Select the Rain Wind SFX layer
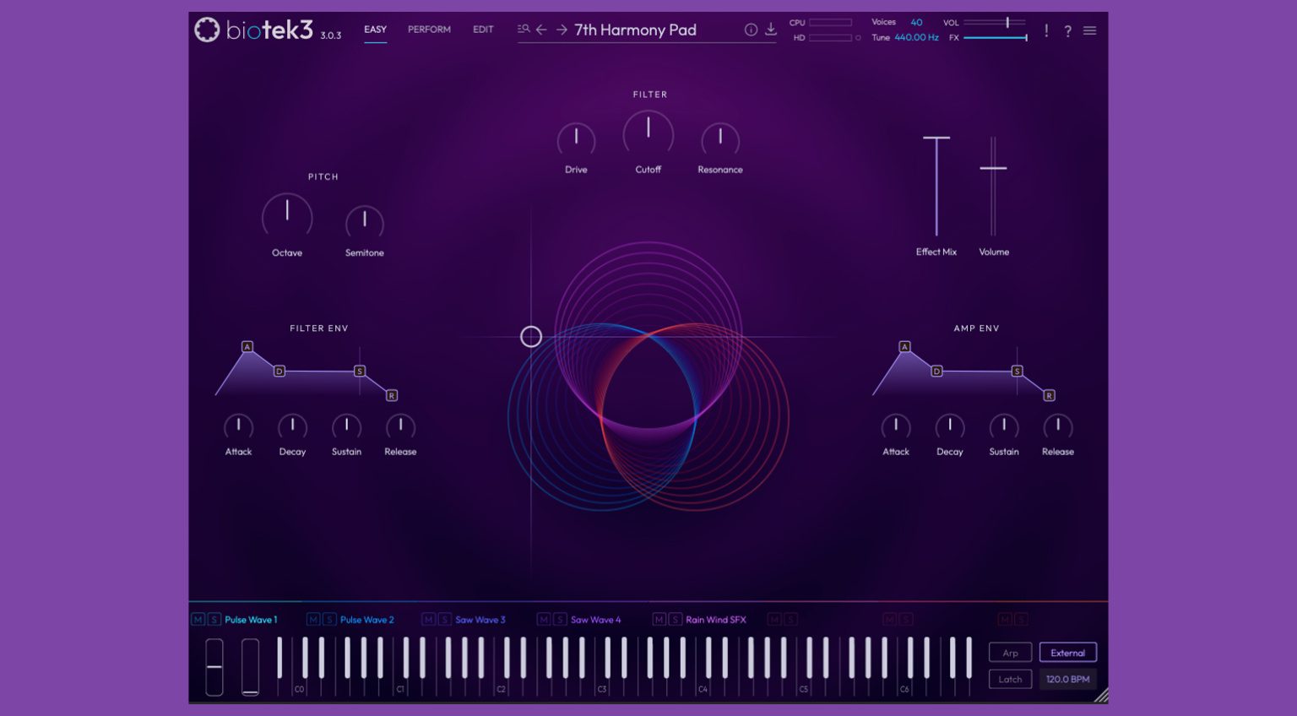Viewport: 1297px width, 716px height. point(714,619)
